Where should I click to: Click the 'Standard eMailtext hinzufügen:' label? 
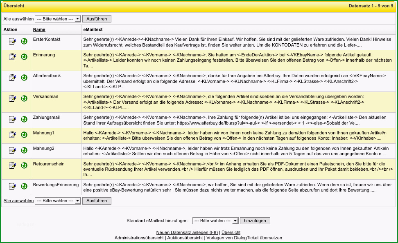point(158,221)
